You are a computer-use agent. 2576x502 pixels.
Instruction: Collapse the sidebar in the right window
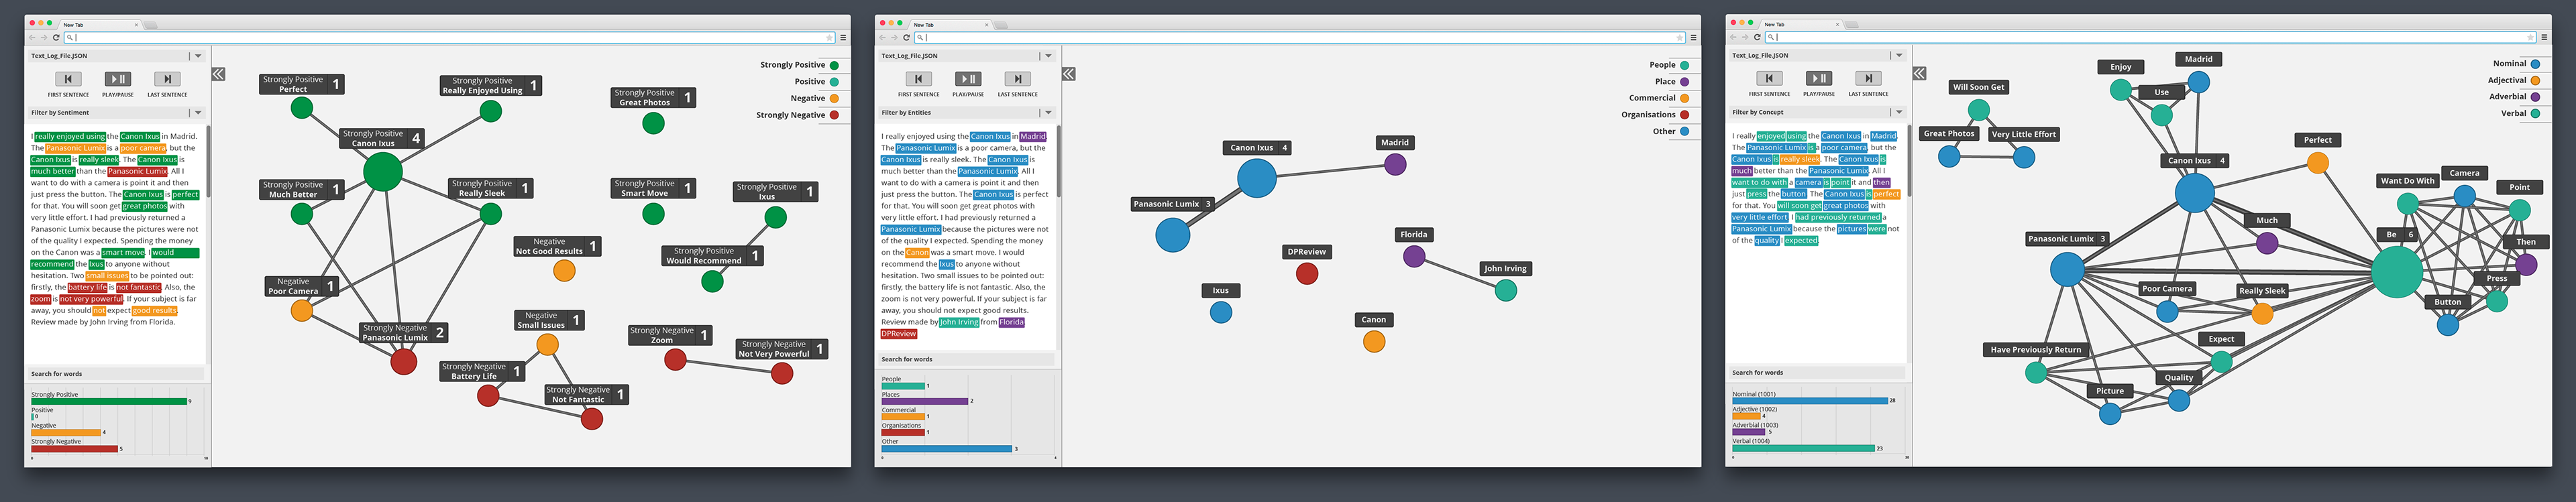pos(1919,73)
